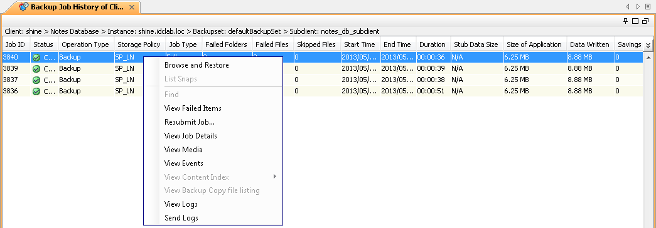Image resolution: width=656 pixels, height=228 pixels.
Task: Maximize the panel using the square icon
Action: [635, 21]
